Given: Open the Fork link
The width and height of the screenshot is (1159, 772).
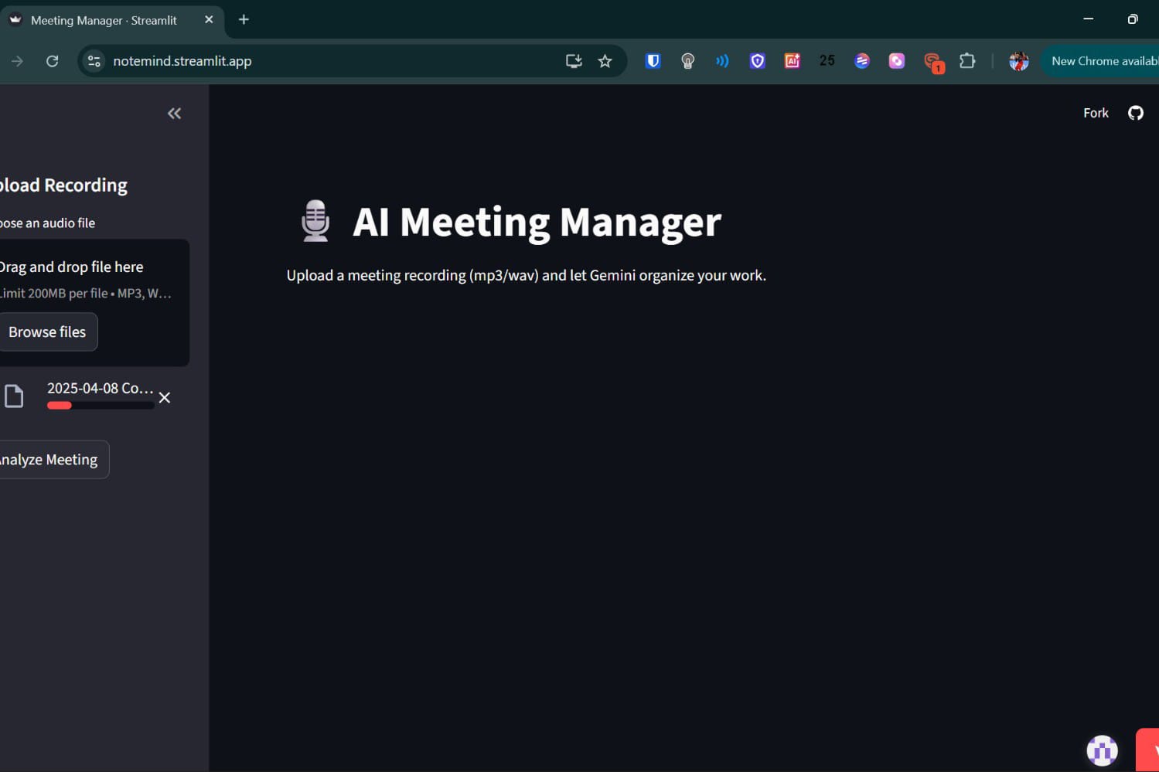Looking at the screenshot, I should coord(1096,113).
